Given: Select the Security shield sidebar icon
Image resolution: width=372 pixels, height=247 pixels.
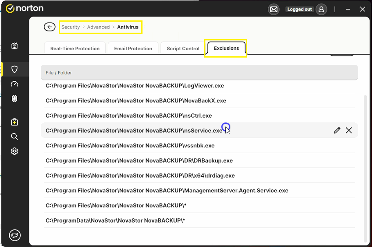Looking at the screenshot, I should click(14, 69).
